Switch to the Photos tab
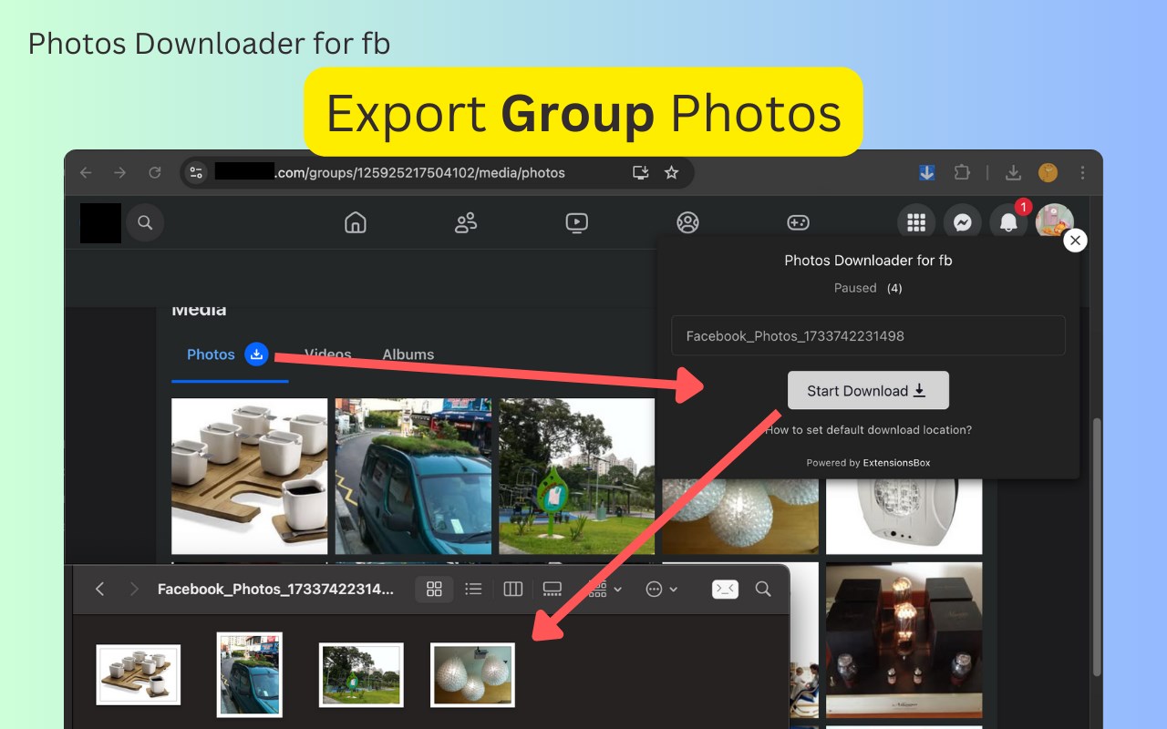 tap(211, 354)
